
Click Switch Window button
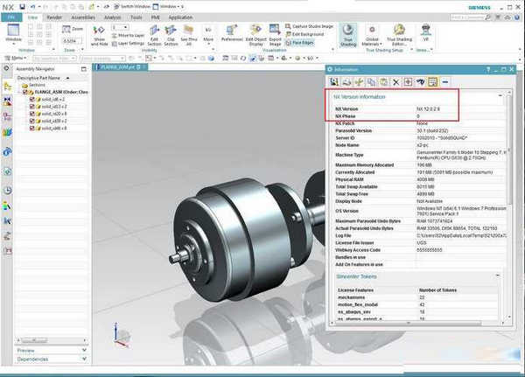[x=131, y=7]
